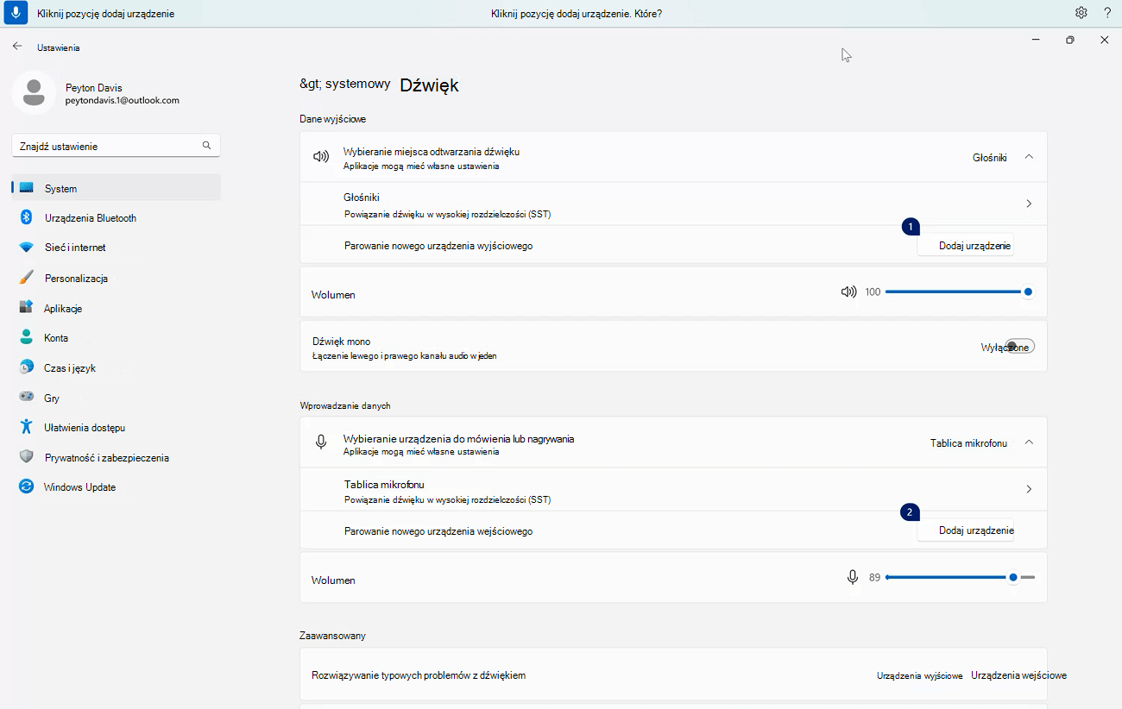Open Konta settings category

point(117,337)
